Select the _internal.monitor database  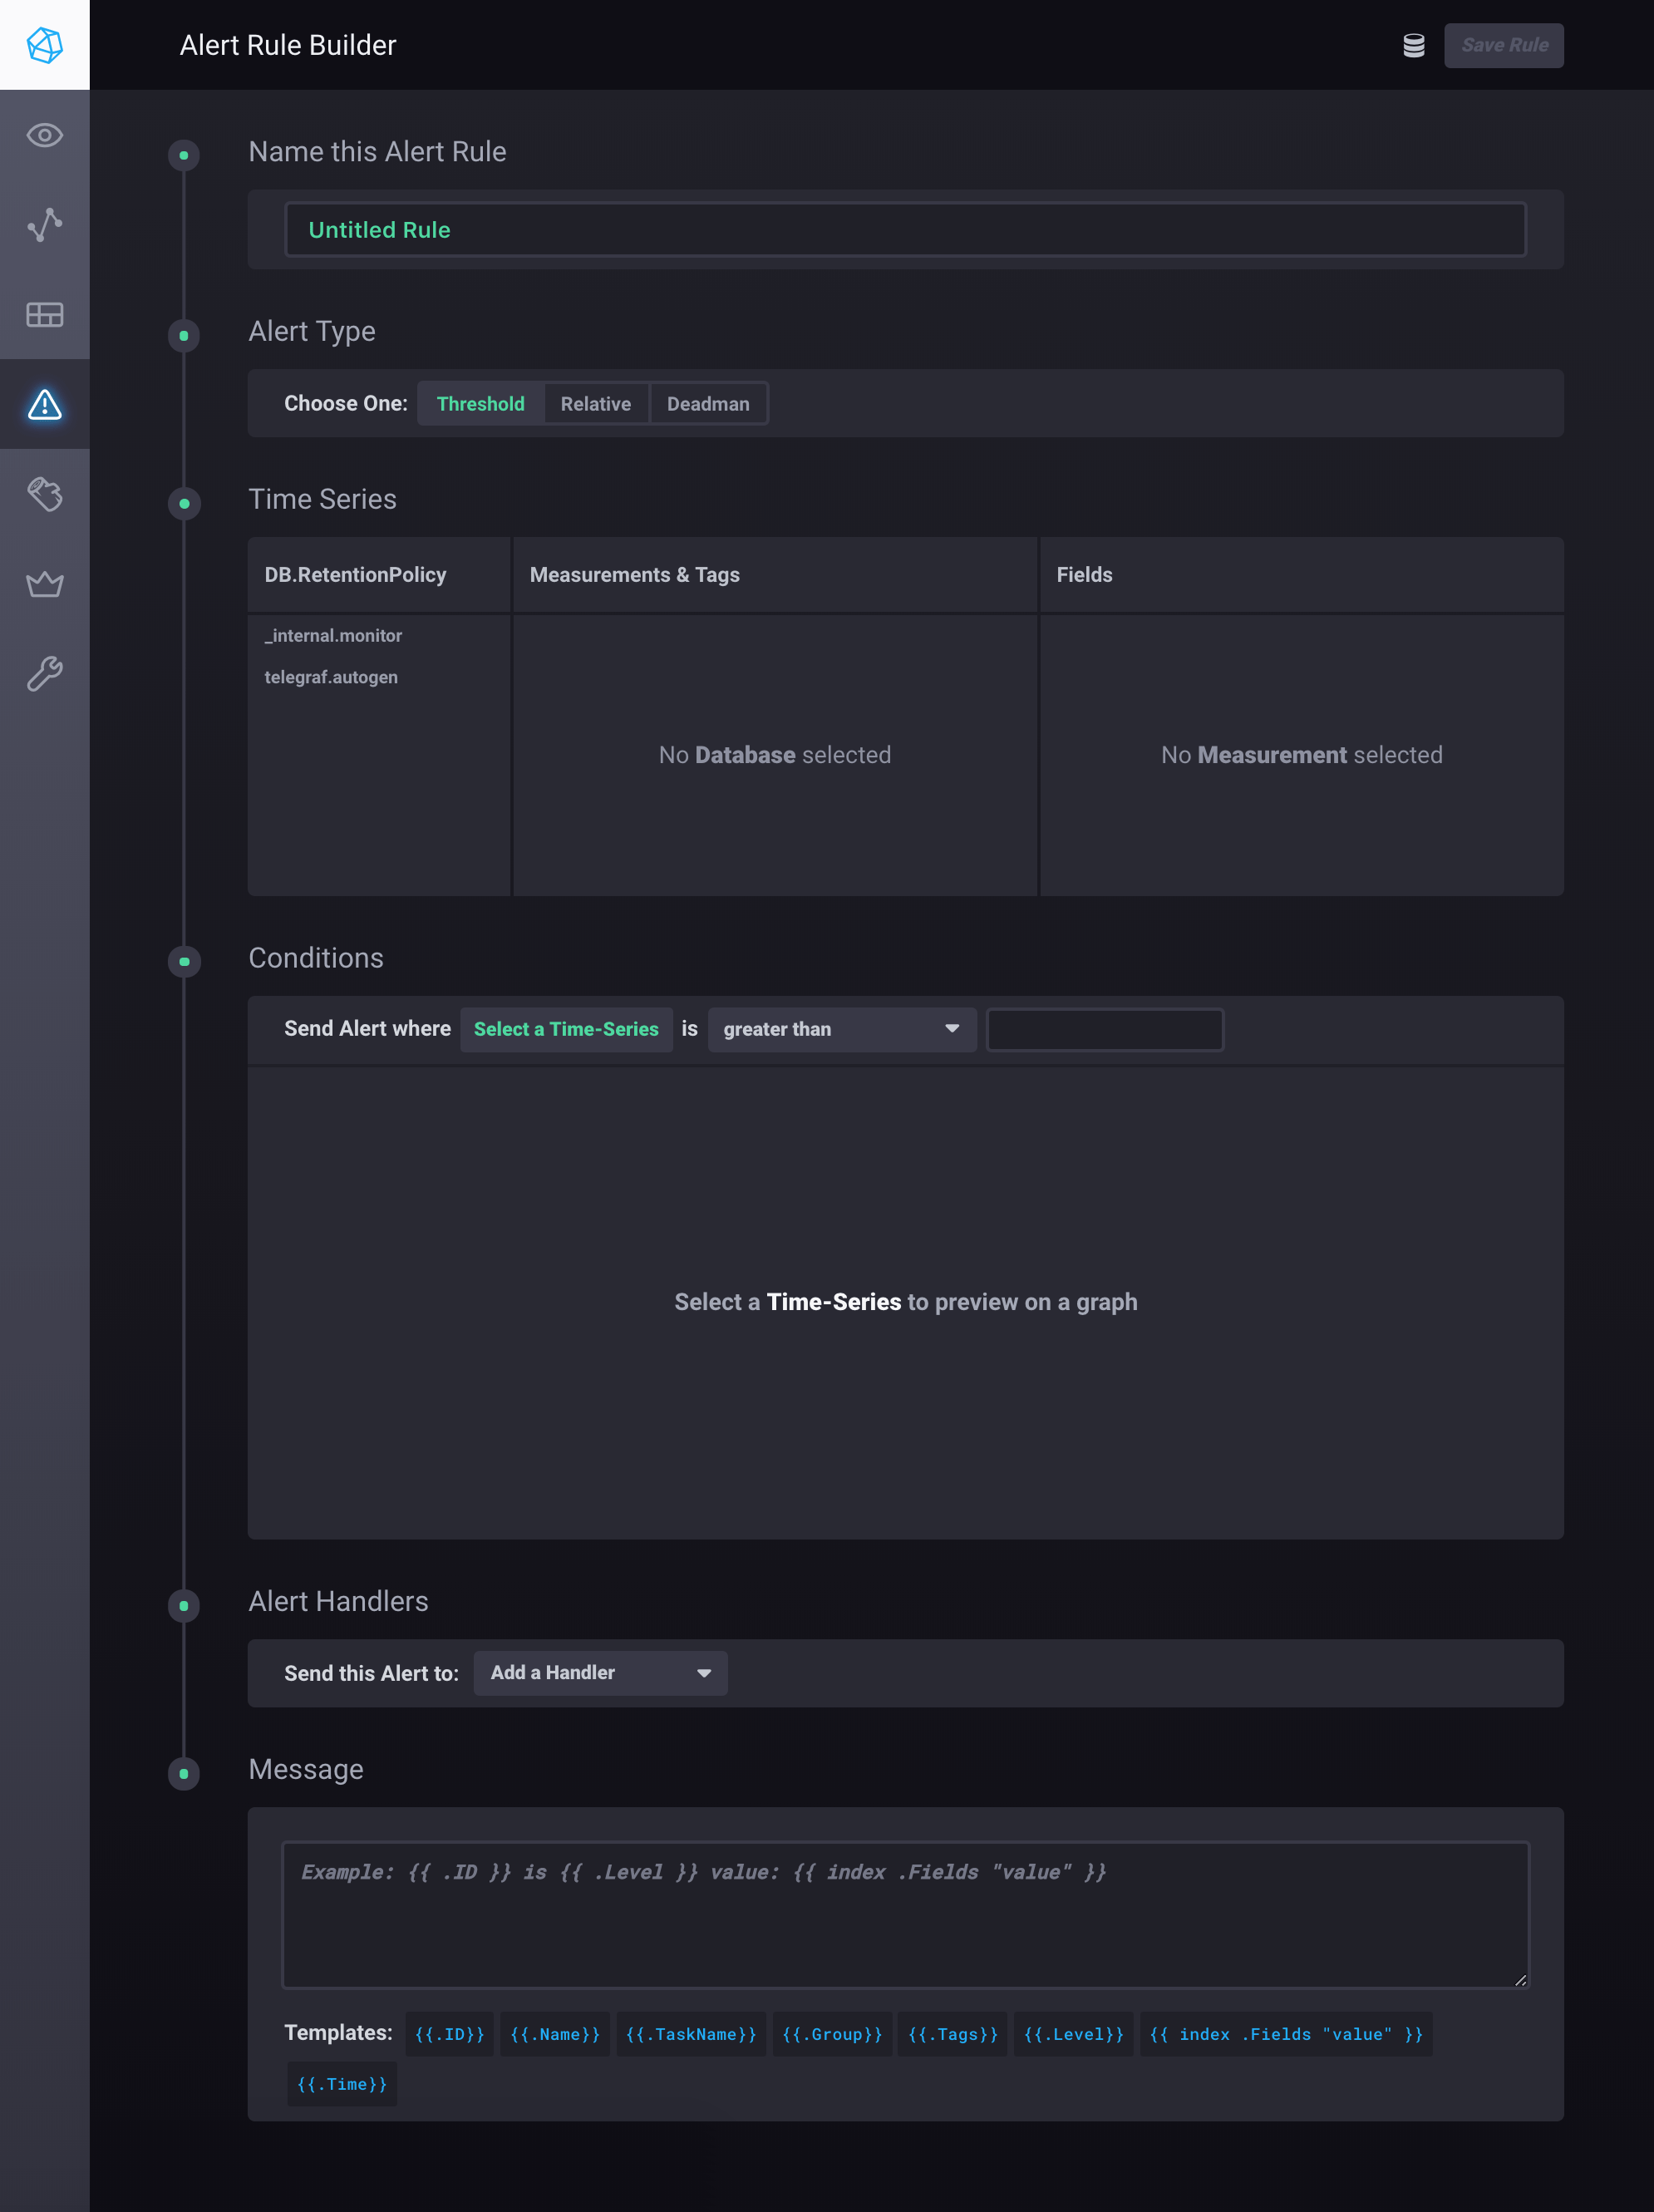pyautogui.click(x=333, y=636)
